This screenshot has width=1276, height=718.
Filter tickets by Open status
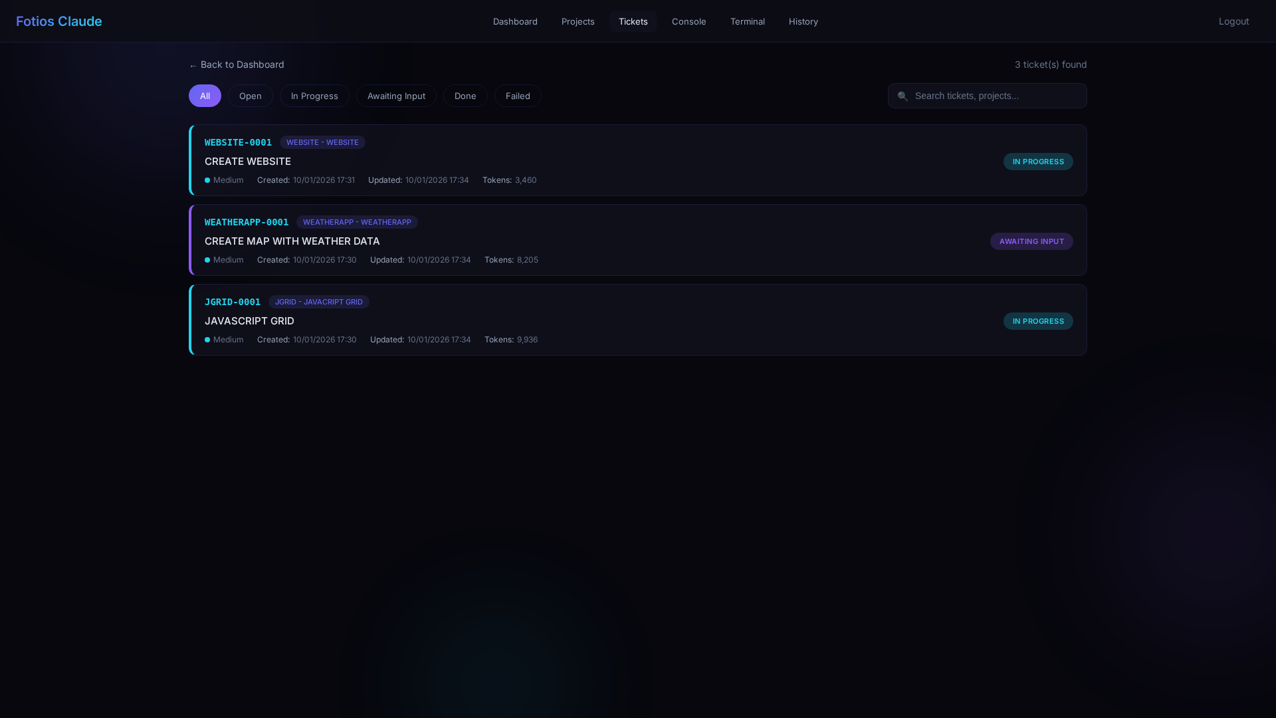(251, 96)
